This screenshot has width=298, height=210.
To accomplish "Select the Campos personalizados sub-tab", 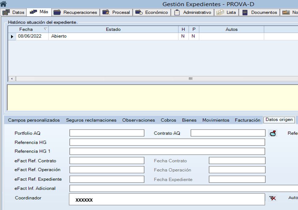I will 34,120.
